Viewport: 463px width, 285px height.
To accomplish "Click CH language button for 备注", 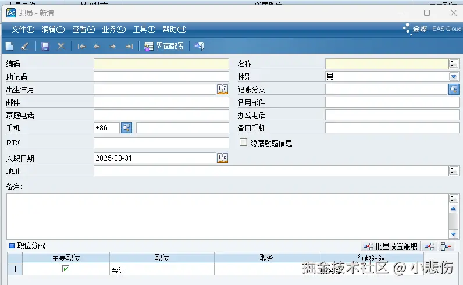I will pos(454,198).
